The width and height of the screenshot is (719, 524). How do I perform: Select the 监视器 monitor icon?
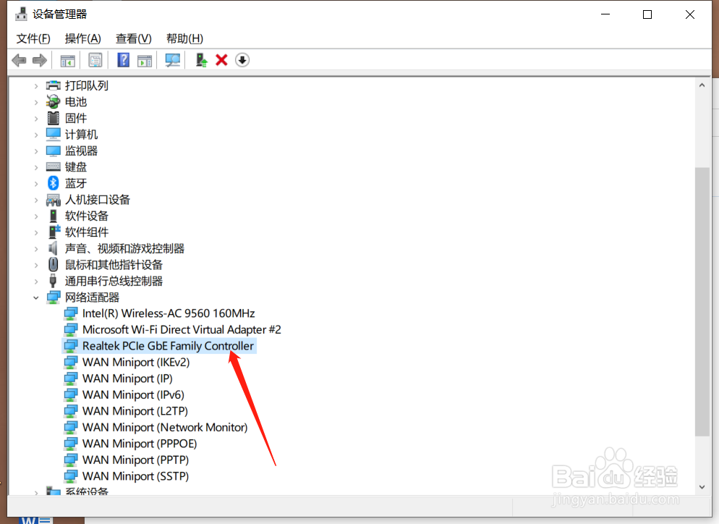(x=54, y=151)
